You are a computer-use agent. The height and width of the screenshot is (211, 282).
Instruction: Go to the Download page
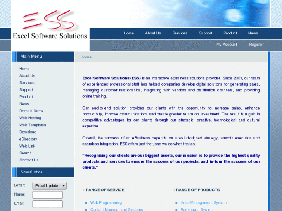28,132
